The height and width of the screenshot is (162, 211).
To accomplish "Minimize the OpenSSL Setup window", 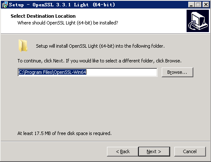I will click(191, 5).
